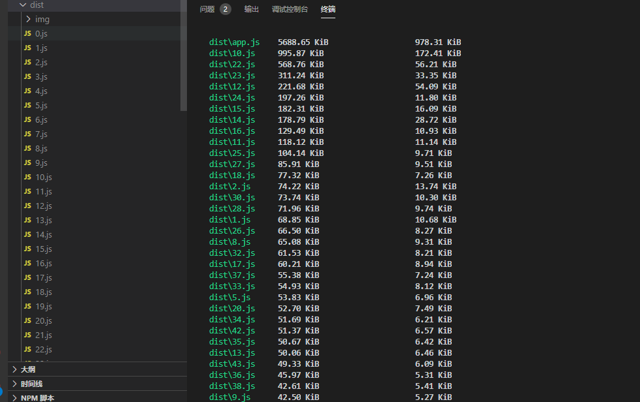The image size is (640, 402).
Task: Select 10.js in the file tree
Action: pyautogui.click(x=44, y=177)
